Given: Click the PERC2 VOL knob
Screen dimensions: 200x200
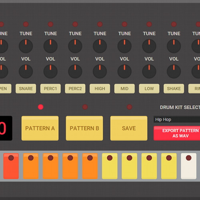Looking at the screenshot, I should [75, 71].
